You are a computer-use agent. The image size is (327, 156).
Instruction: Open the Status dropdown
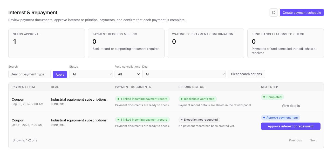pos(91,74)
